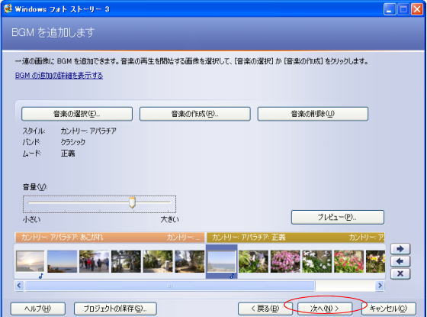Click 音楽の選択(E) button
The width and height of the screenshot is (427, 317).
[x=77, y=114]
